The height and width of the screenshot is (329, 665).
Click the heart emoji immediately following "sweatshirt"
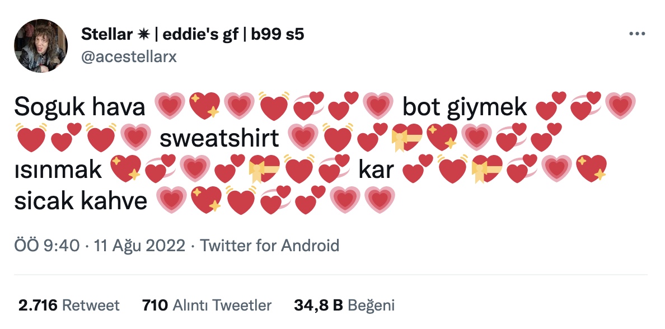point(303,138)
